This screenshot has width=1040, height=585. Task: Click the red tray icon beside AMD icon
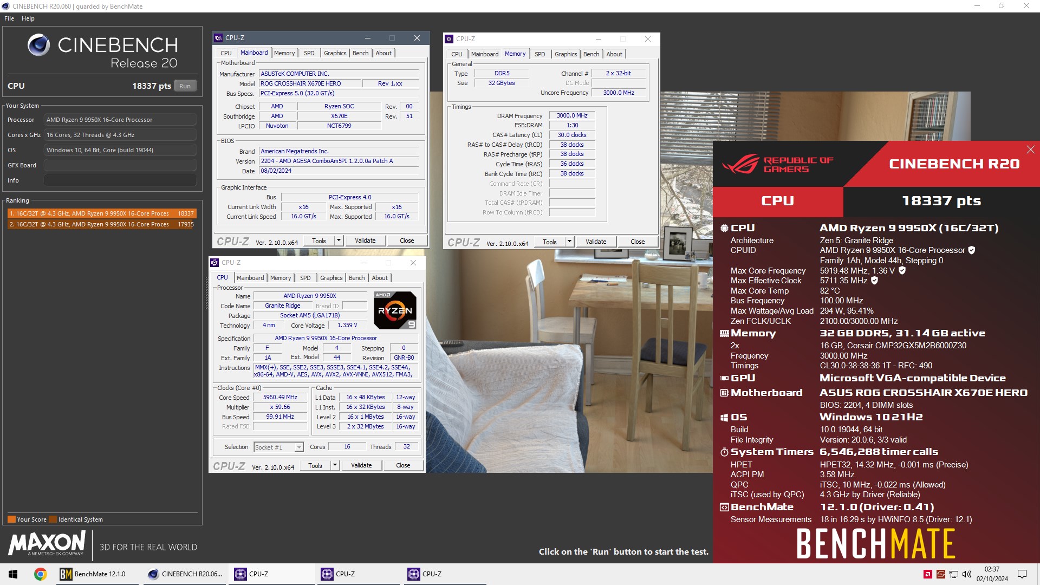[x=941, y=574]
